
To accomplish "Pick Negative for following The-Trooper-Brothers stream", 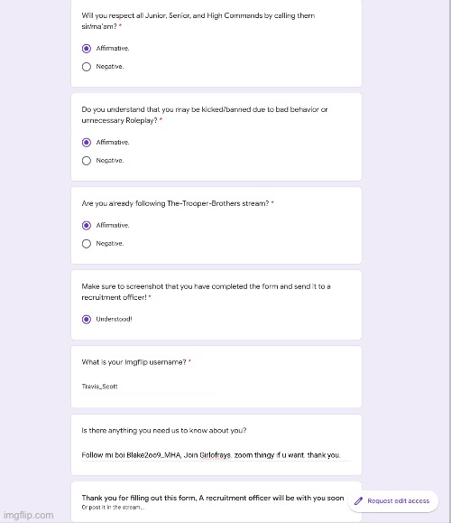I will tap(87, 244).
